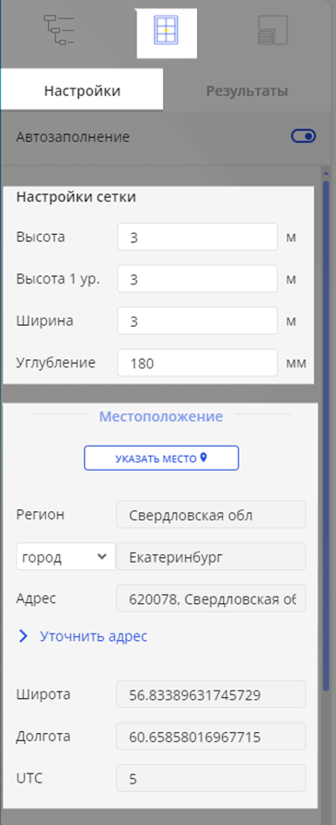Open the город type dropdown
The width and height of the screenshot is (336, 825).
[x=65, y=557]
